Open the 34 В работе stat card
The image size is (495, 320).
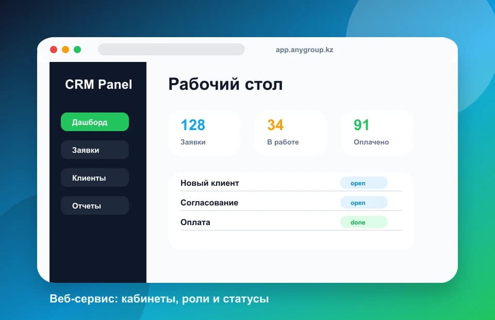click(x=290, y=133)
